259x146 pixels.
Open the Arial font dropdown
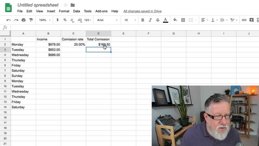[x=107, y=20]
